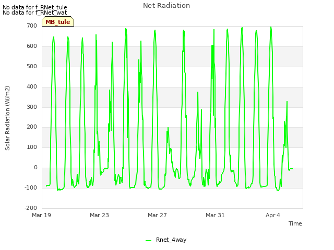Click the 500 y-axis tick label
This screenshot has width=334, height=250.
32,66
